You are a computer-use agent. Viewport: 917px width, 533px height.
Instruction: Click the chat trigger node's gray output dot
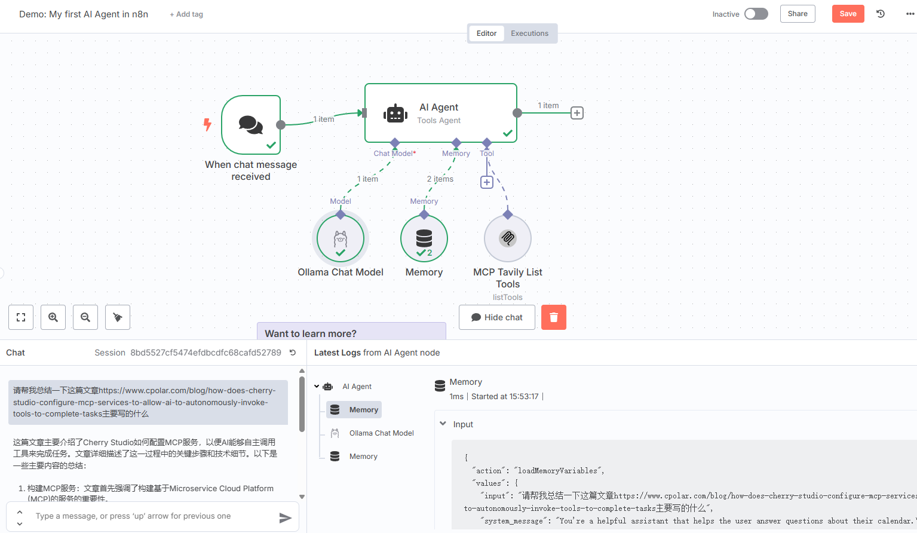pyautogui.click(x=280, y=124)
